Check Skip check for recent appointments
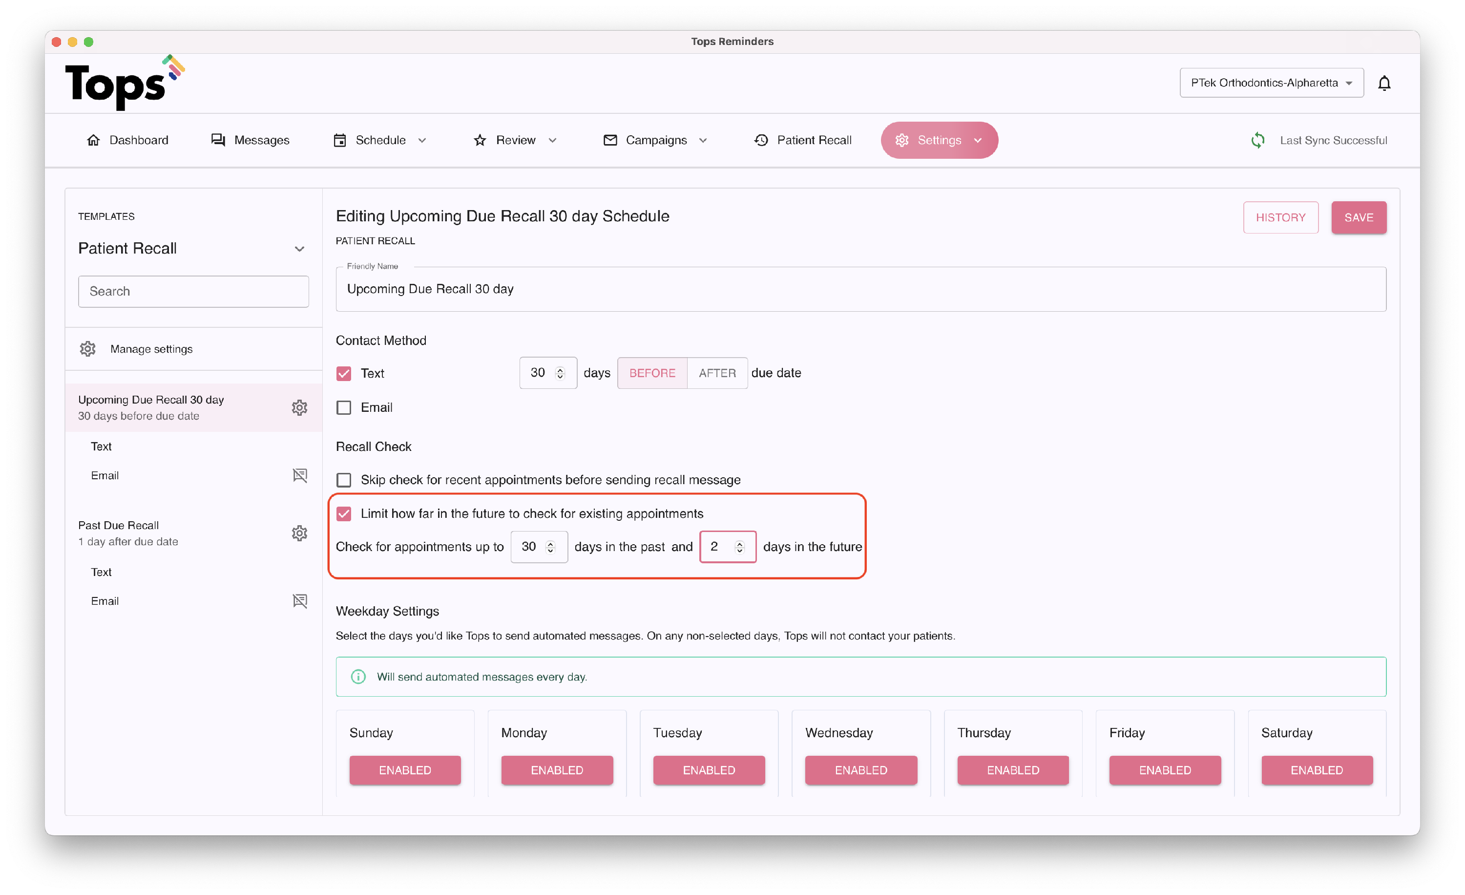The height and width of the screenshot is (895, 1465). pos(344,480)
